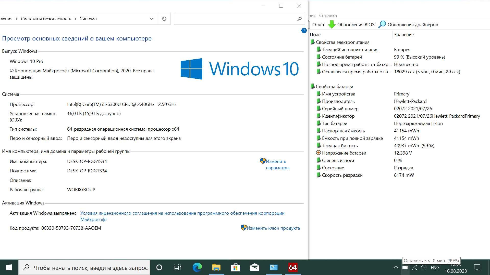Show hidden system tray icons

point(396,267)
